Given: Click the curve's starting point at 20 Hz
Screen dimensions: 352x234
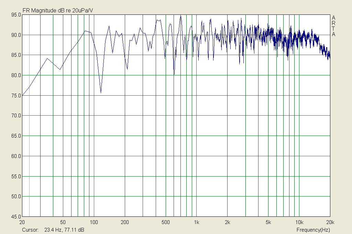Looking at the screenshot, I should point(23,95).
